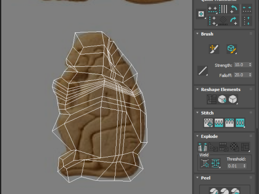Flatten by material ID icon
Image resolution: width=259 pixels, height=194 pixels.
point(235,147)
